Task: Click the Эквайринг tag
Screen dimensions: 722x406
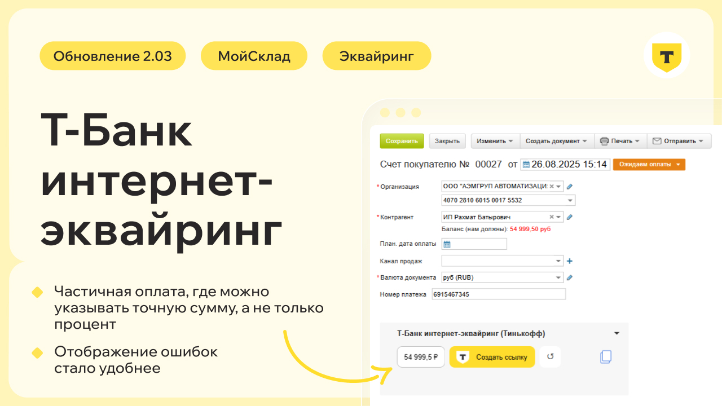Action: pos(377,56)
